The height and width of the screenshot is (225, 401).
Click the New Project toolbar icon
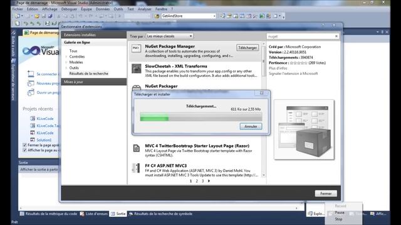point(18,16)
